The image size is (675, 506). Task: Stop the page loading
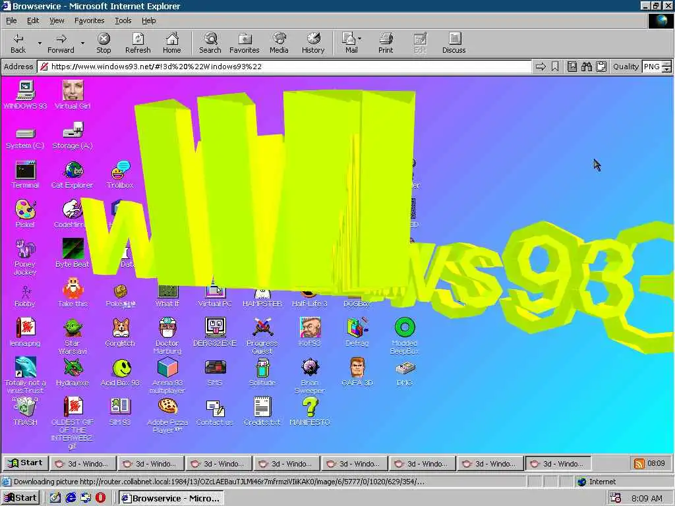click(x=103, y=43)
